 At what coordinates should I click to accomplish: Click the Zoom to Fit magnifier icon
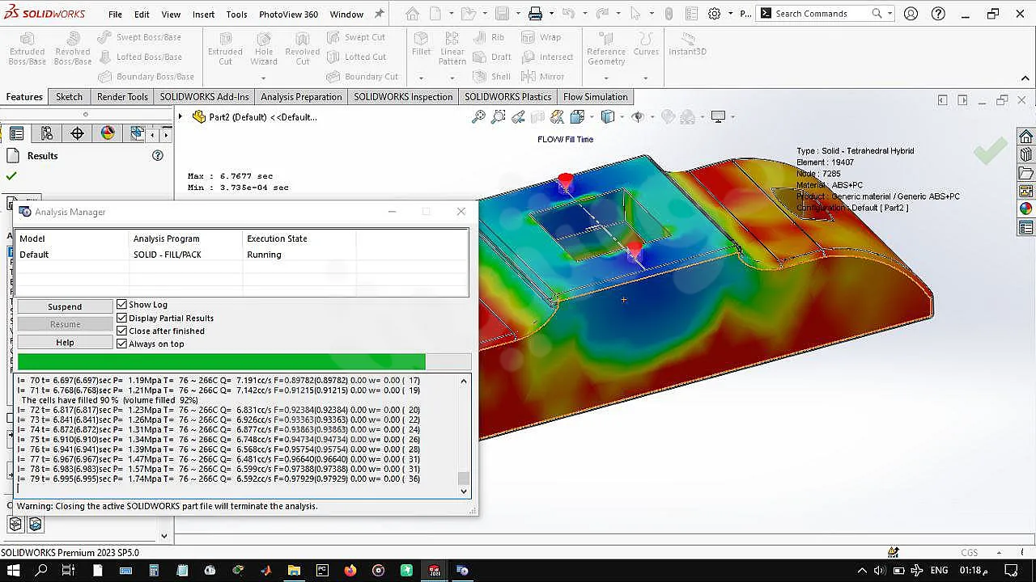tap(478, 117)
